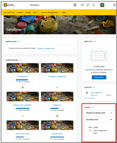Open the message alerts envelope icon
The image size is (117, 143).
82,5
